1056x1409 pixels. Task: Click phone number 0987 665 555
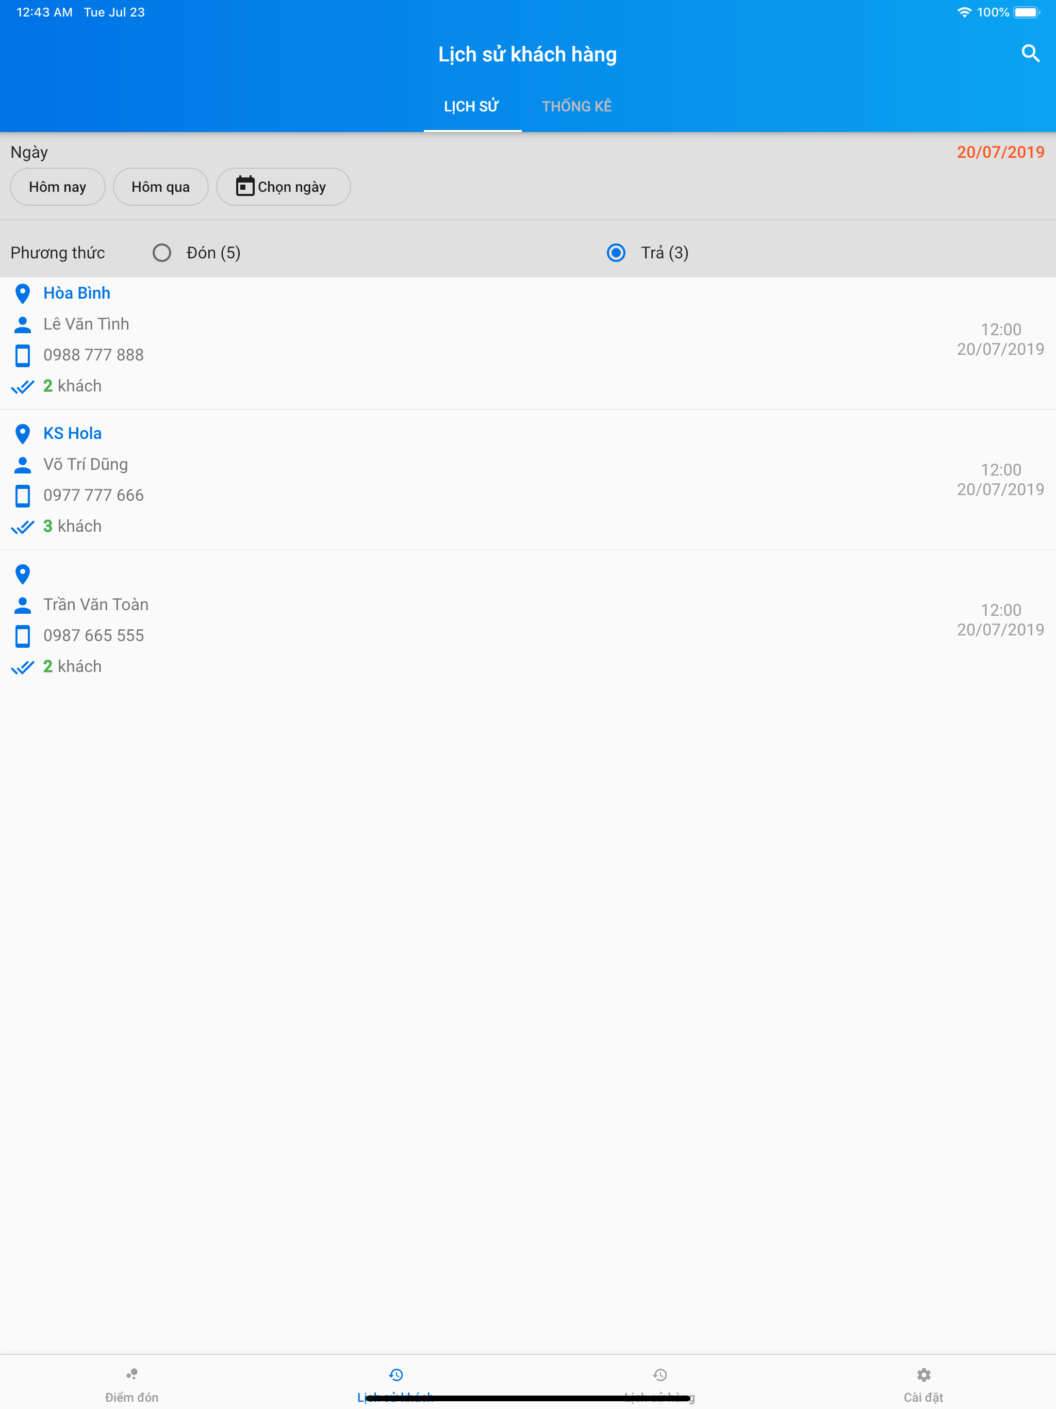pyautogui.click(x=94, y=635)
